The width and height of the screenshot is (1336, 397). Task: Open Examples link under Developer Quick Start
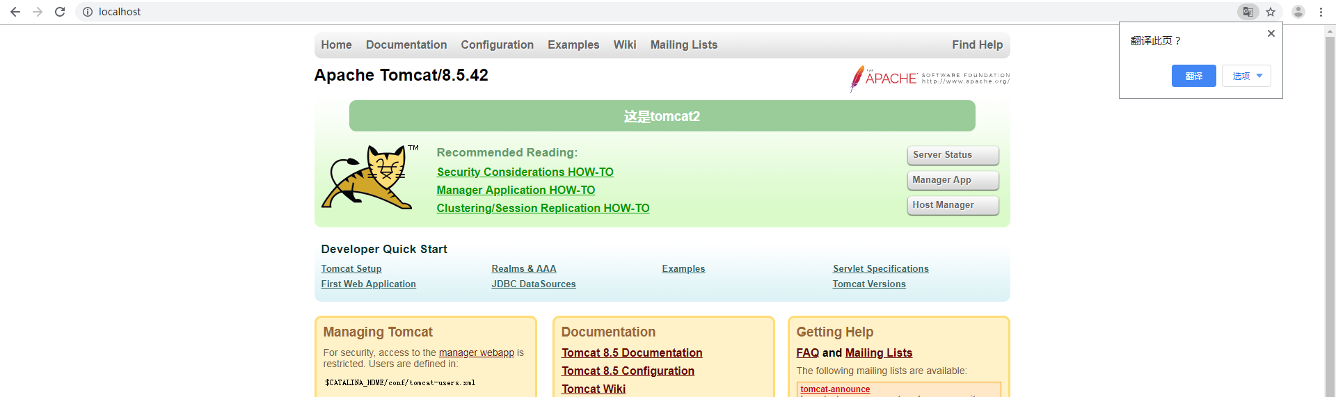(x=683, y=268)
